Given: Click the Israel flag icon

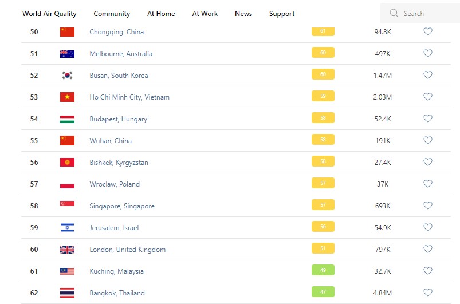Looking at the screenshot, I should click(67, 228).
